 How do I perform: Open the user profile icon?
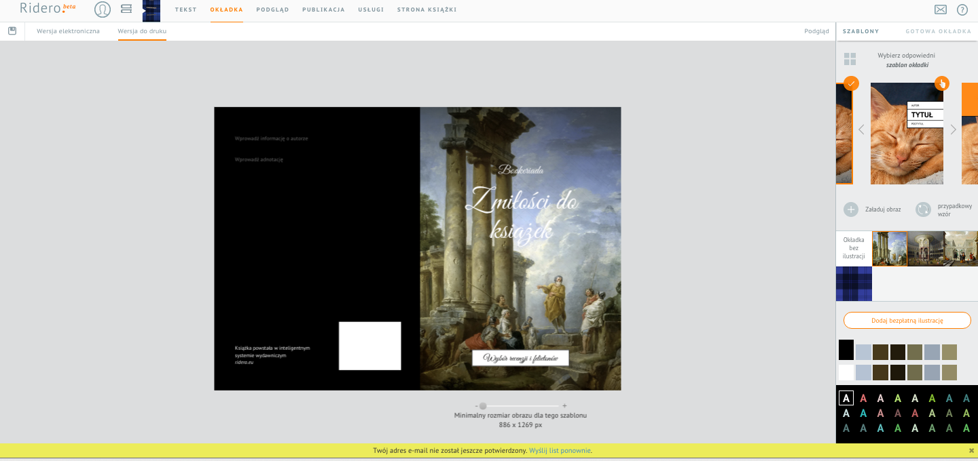coord(103,9)
